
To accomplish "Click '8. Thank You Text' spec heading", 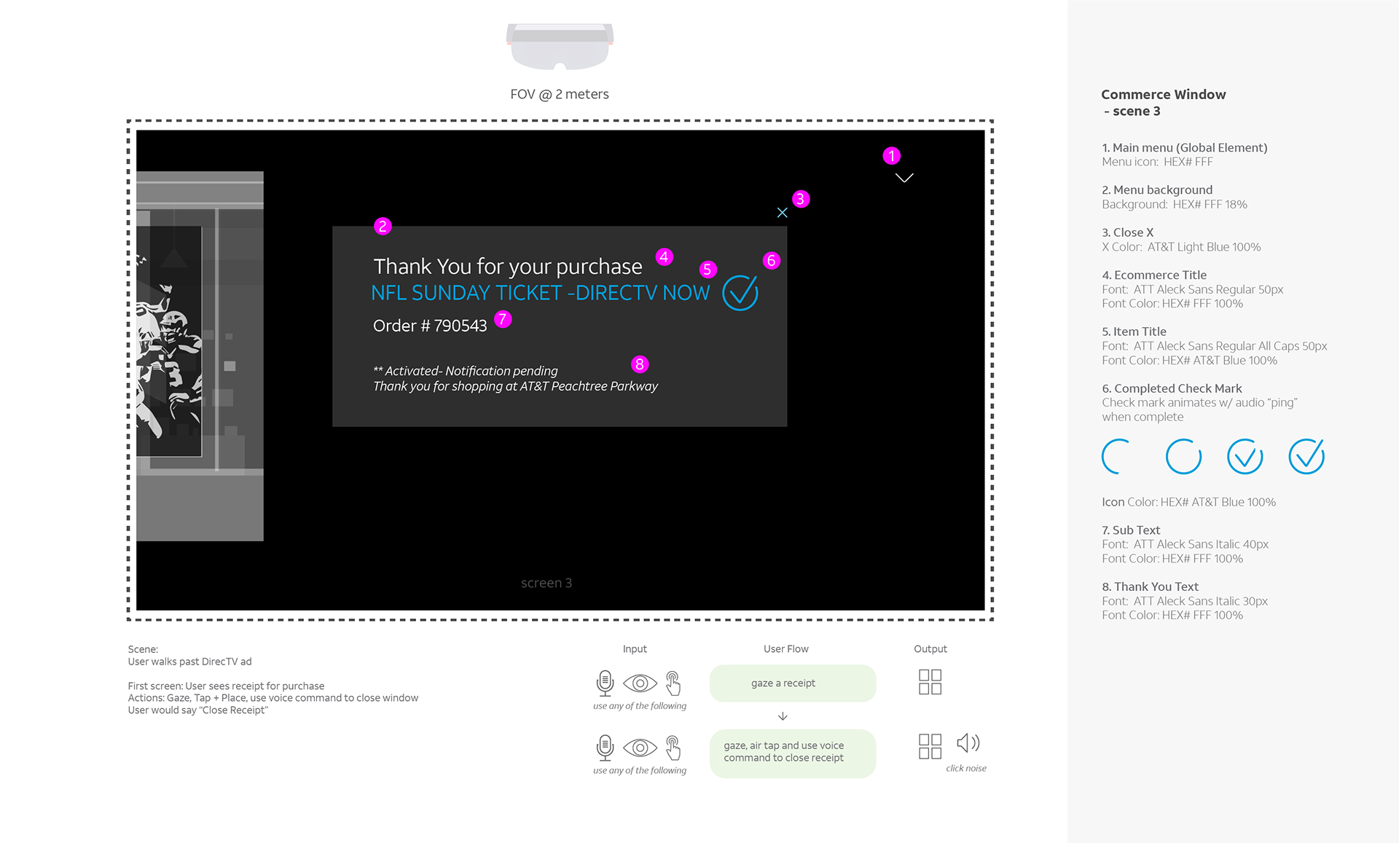I will [x=1150, y=587].
